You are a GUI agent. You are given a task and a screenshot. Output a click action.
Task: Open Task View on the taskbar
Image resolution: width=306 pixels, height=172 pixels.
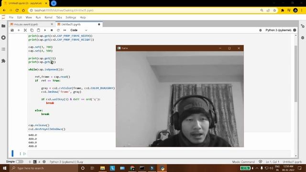(92, 168)
